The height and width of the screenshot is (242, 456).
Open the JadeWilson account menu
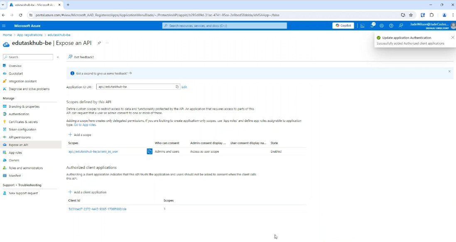(x=432, y=26)
